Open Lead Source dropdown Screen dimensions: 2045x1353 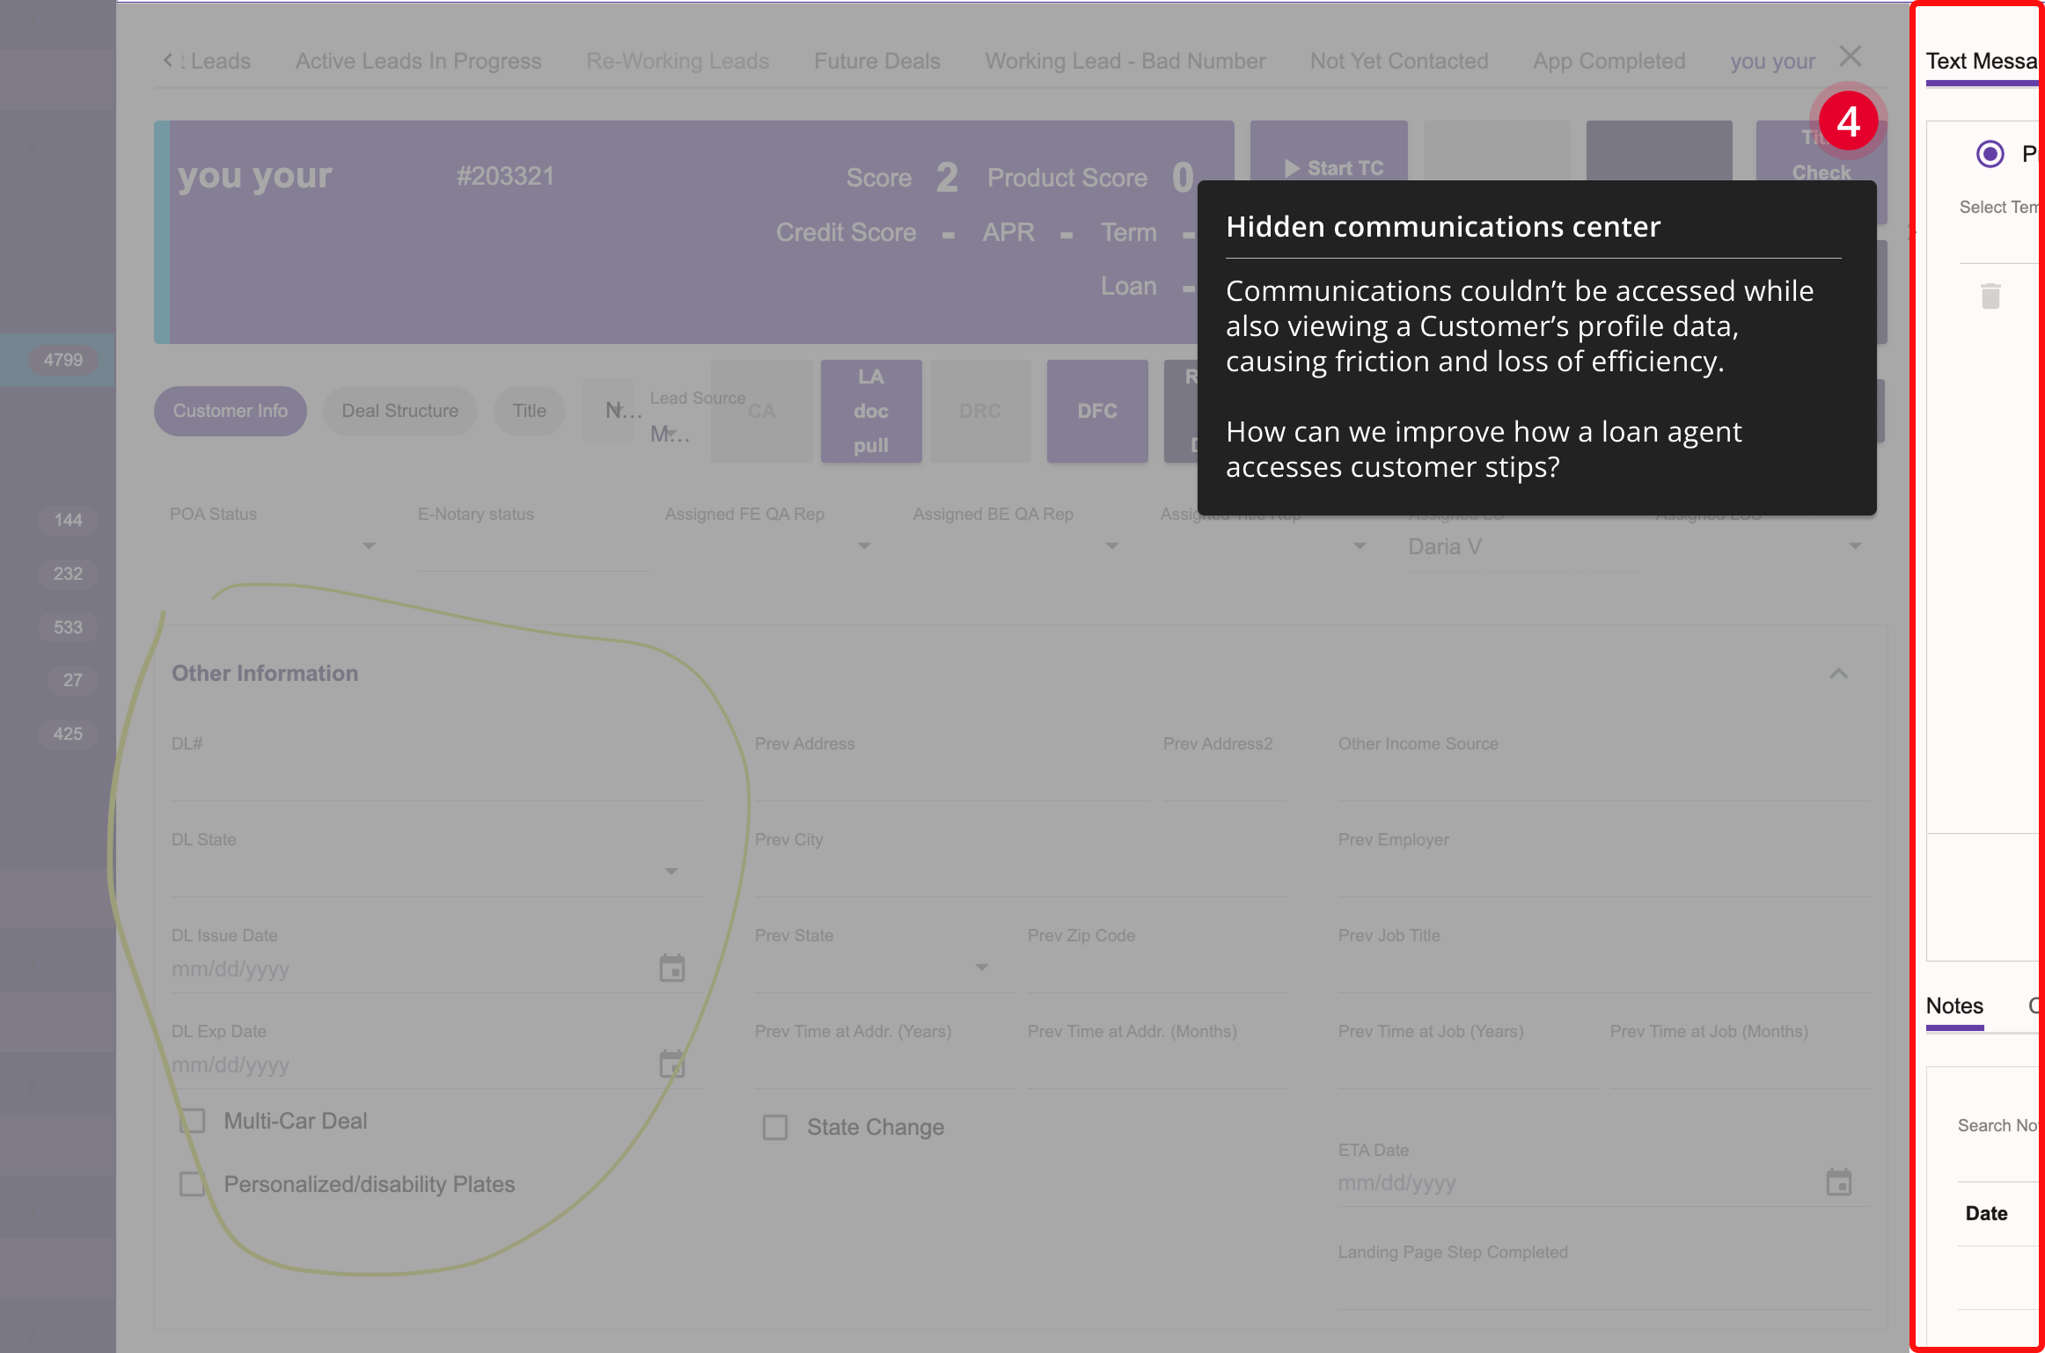tap(671, 434)
